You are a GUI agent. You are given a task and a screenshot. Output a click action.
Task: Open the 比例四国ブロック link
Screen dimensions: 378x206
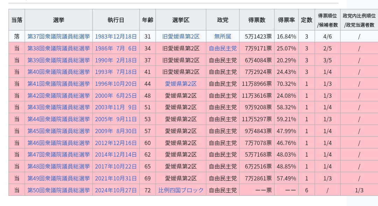(181, 190)
